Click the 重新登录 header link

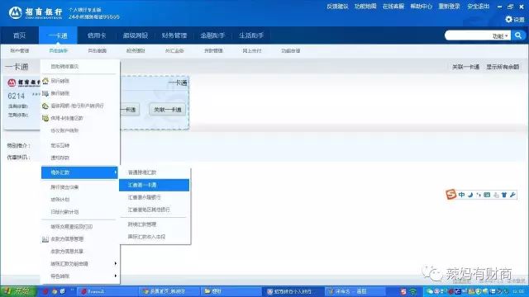tap(450, 7)
